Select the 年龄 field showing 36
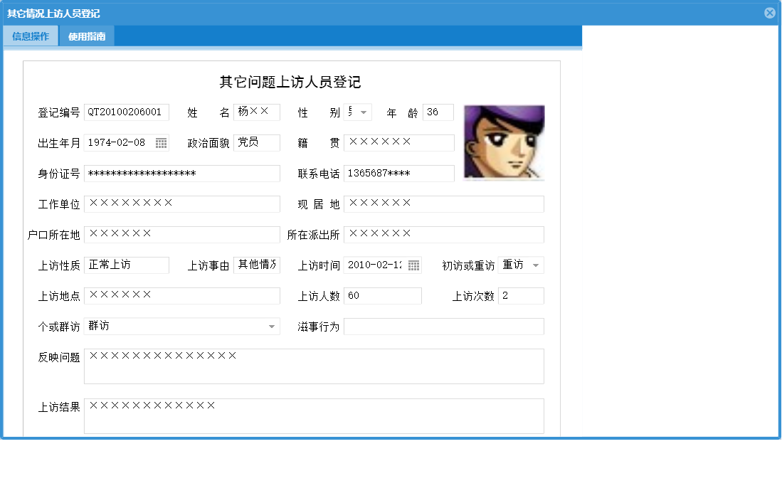The height and width of the screenshot is (503, 782). [438, 112]
